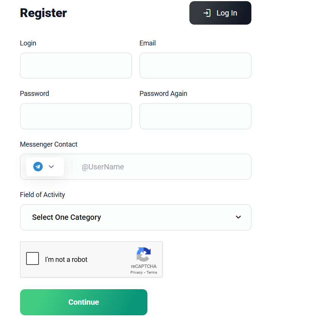Click the Password Again label
Viewport: 313px width, 321px height.
[x=163, y=94]
